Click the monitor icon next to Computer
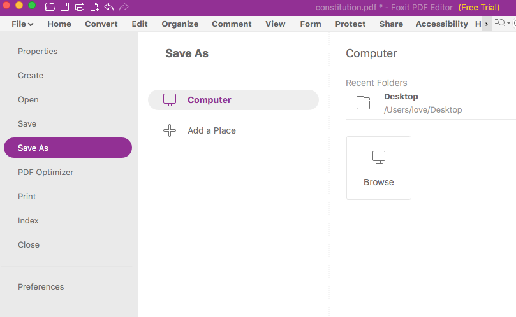516x317 pixels. pyautogui.click(x=170, y=100)
